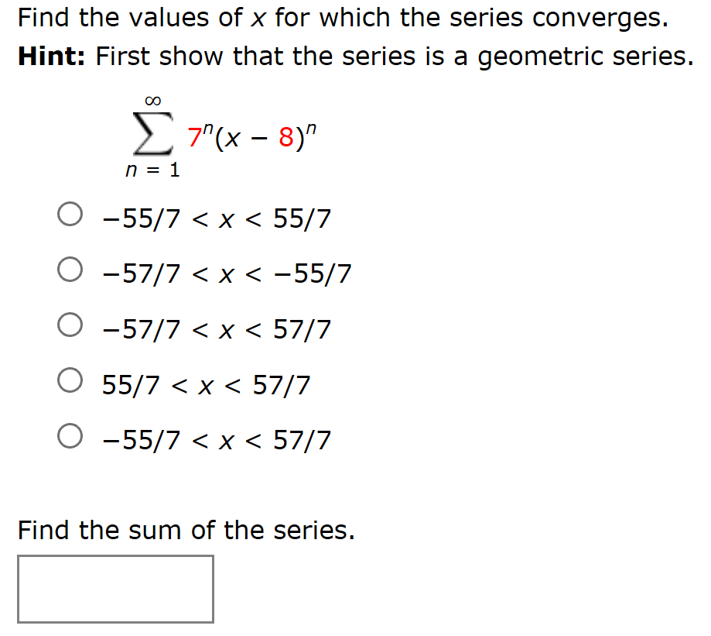
Task: Select the radio button for 55/7 < x < 57/7
Action: point(70,380)
